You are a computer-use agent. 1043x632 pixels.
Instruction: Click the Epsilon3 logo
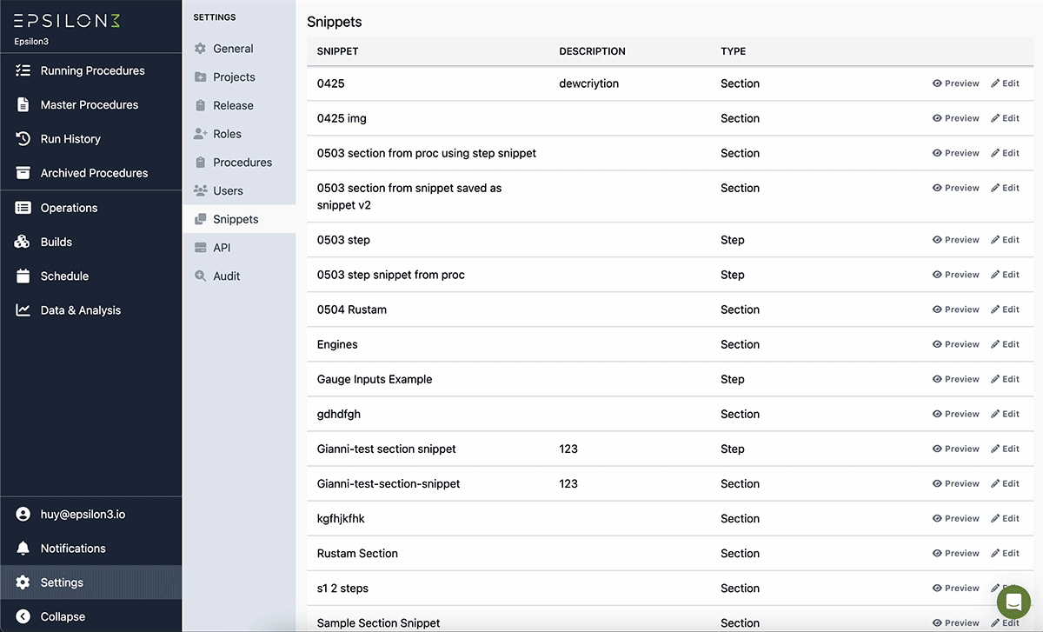(x=66, y=22)
